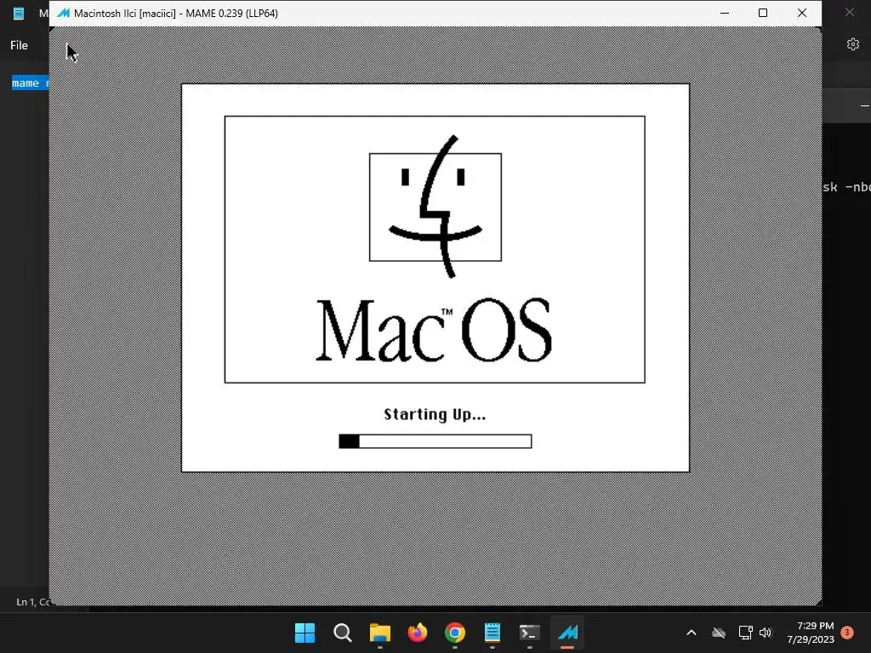Switch to Terminal on the taskbar
Screen dimensions: 871x653
[529, 633]
